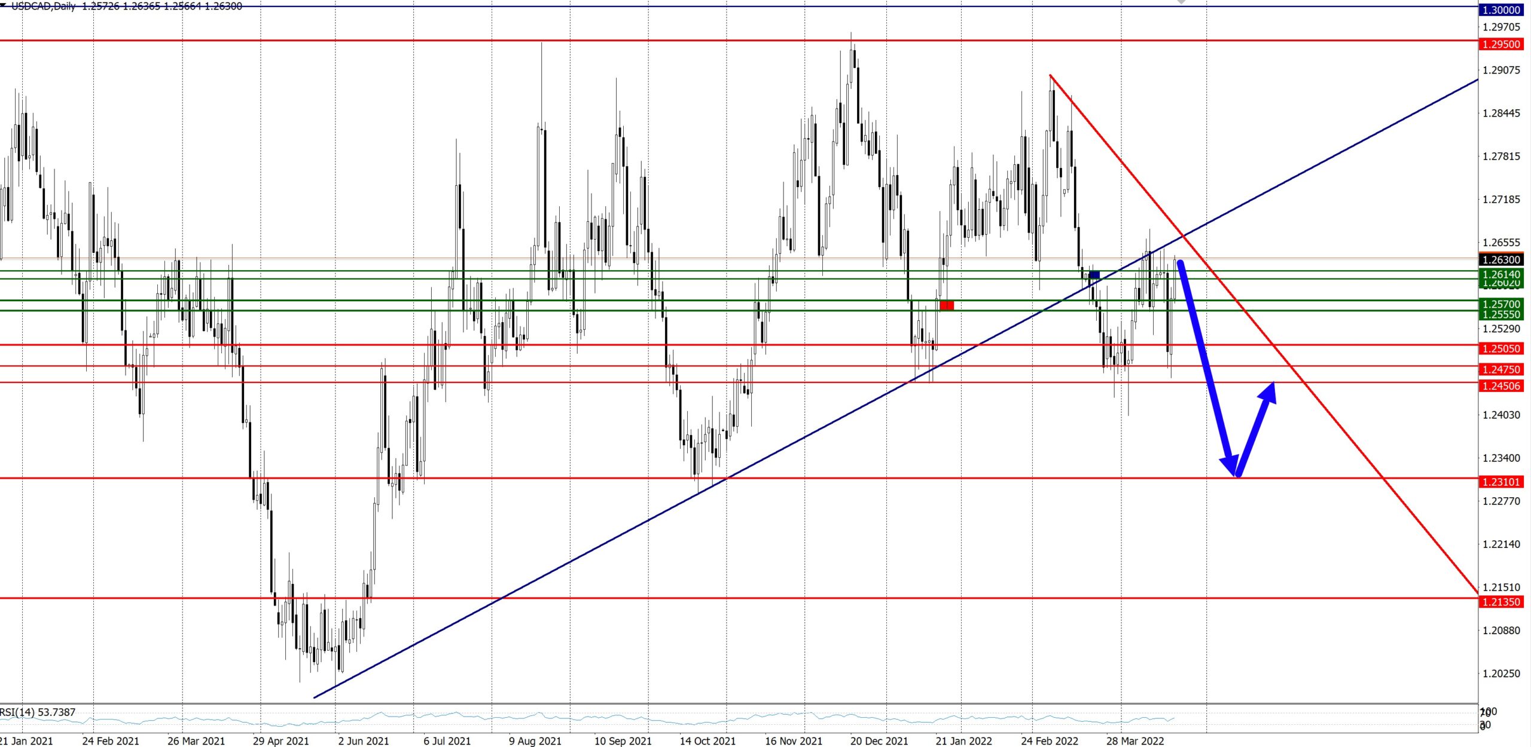Click the 28 Mar 2022 date label
Image resolution: width=1531 pixels, height=747 pixels.
tap(1135, 741)
